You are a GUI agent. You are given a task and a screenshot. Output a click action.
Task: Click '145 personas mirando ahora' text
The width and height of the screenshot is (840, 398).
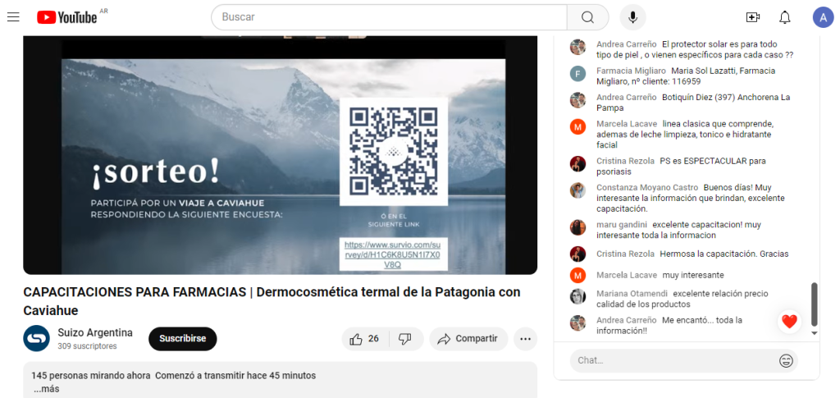91,376
